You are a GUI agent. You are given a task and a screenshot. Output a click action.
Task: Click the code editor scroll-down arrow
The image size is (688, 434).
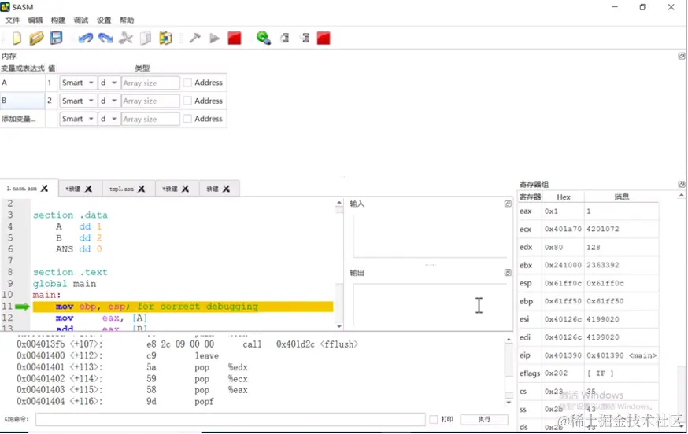[338, 326]
